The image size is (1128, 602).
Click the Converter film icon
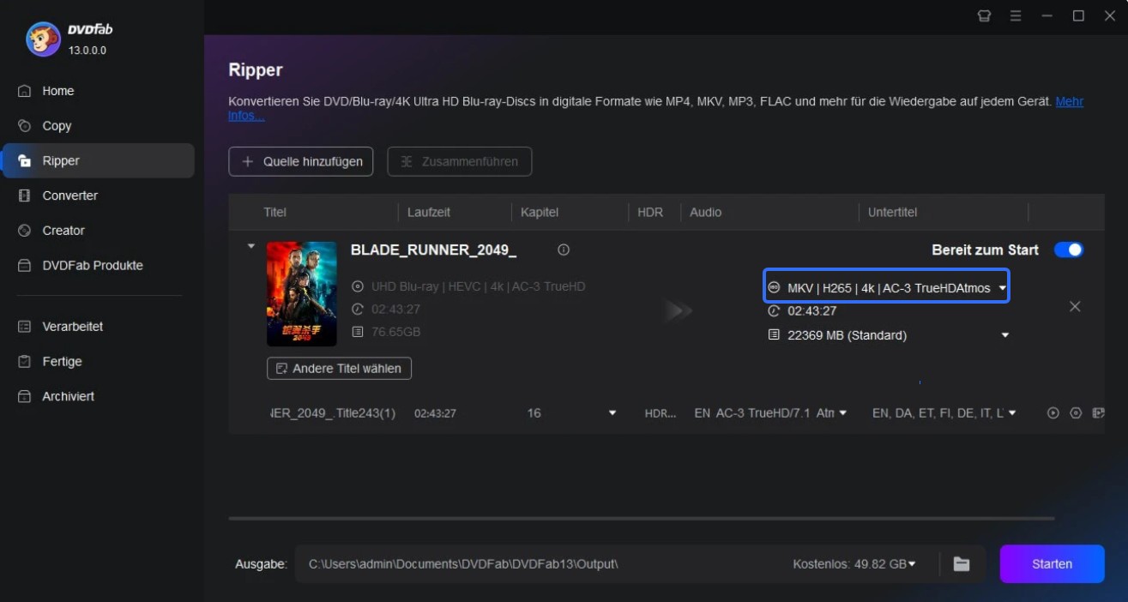pyautogui.click(x=25, y=196)
